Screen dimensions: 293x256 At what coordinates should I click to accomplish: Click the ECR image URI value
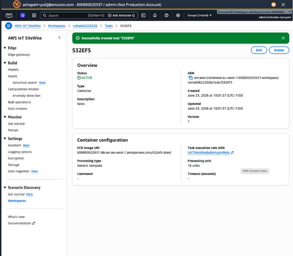(124, 153)
